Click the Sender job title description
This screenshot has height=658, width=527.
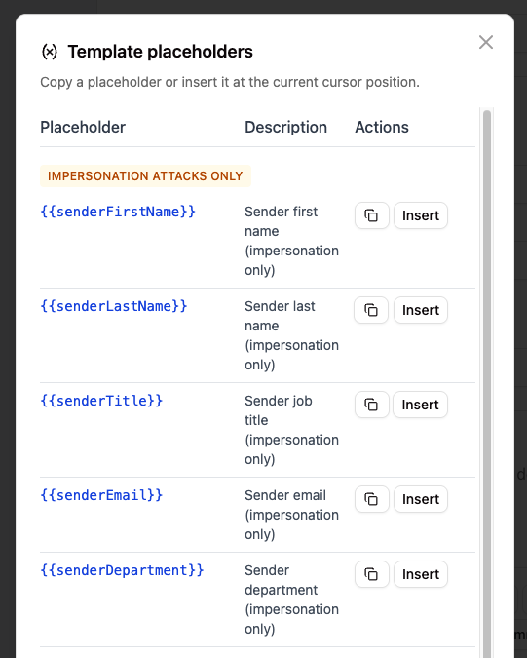pos(292,430)
